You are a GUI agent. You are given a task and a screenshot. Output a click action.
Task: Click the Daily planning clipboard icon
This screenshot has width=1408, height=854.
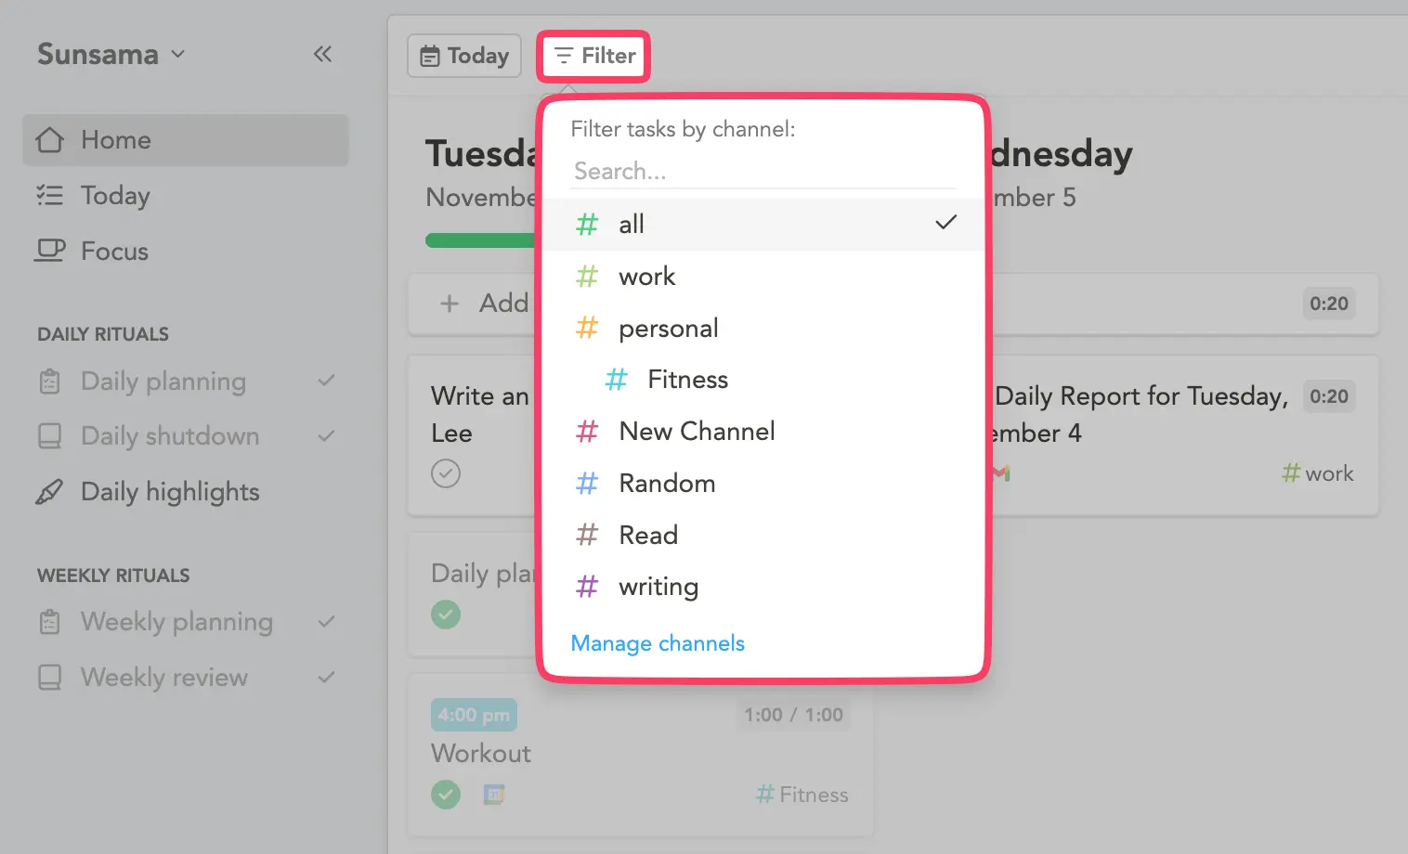click(49, 381)
